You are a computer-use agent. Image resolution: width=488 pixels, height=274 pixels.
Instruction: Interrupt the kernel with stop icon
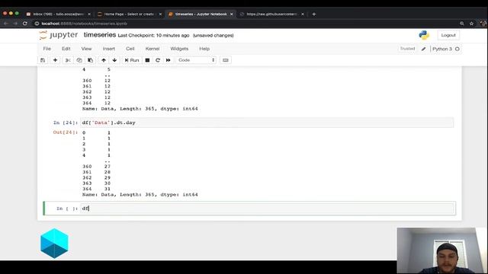tap(147, 60)
